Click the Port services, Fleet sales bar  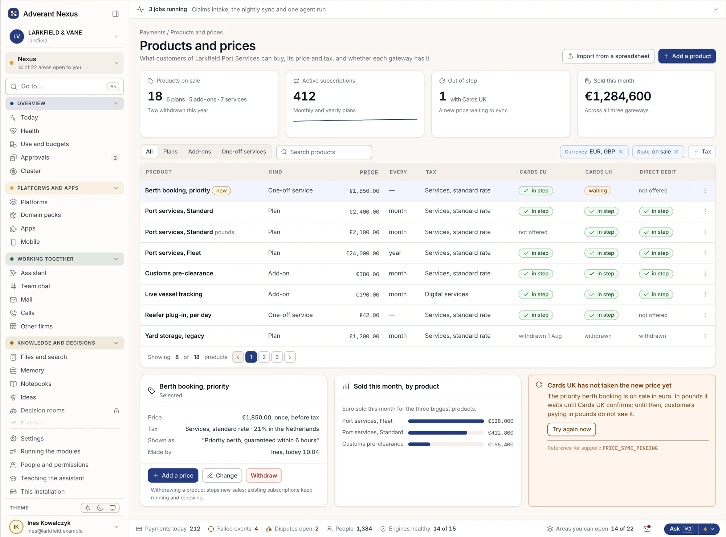click(446, 421)
